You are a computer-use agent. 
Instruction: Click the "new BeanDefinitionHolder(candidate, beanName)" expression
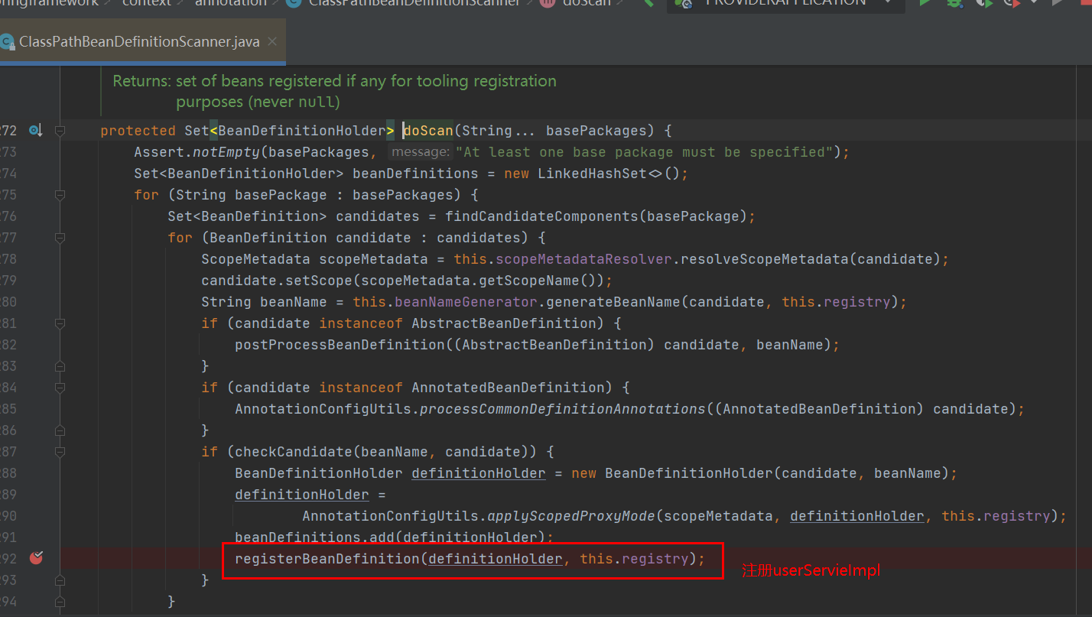760,473
